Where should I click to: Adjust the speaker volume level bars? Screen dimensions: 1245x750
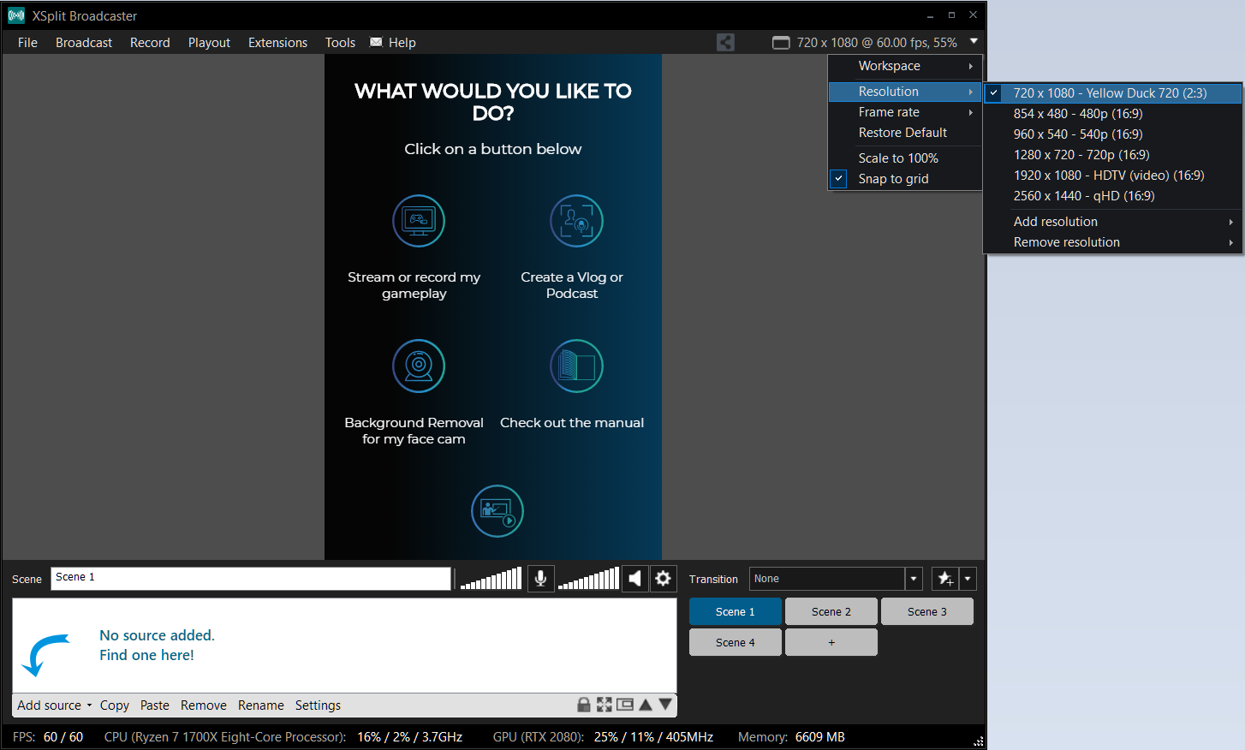pyautogui.click(x=588, y=579)
